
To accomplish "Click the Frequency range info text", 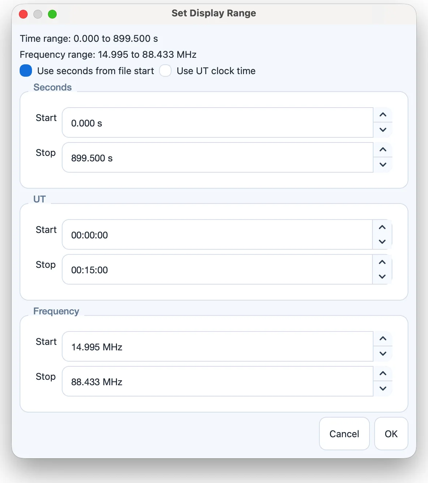I will pos(108,55).
